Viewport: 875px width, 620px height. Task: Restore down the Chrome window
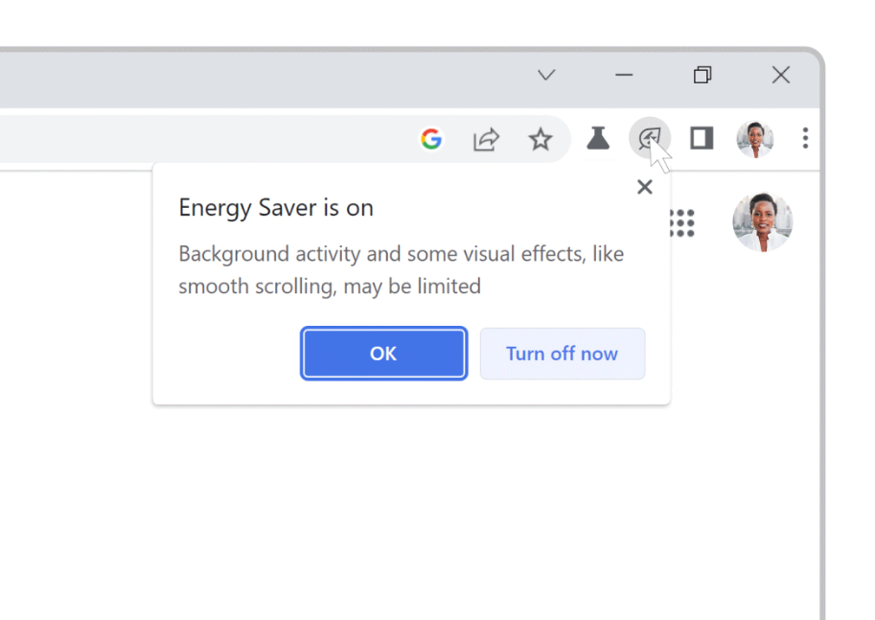coord(702,75)
